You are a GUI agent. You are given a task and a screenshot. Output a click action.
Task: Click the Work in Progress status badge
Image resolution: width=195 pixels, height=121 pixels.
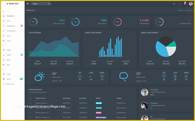tap(101, 117)
